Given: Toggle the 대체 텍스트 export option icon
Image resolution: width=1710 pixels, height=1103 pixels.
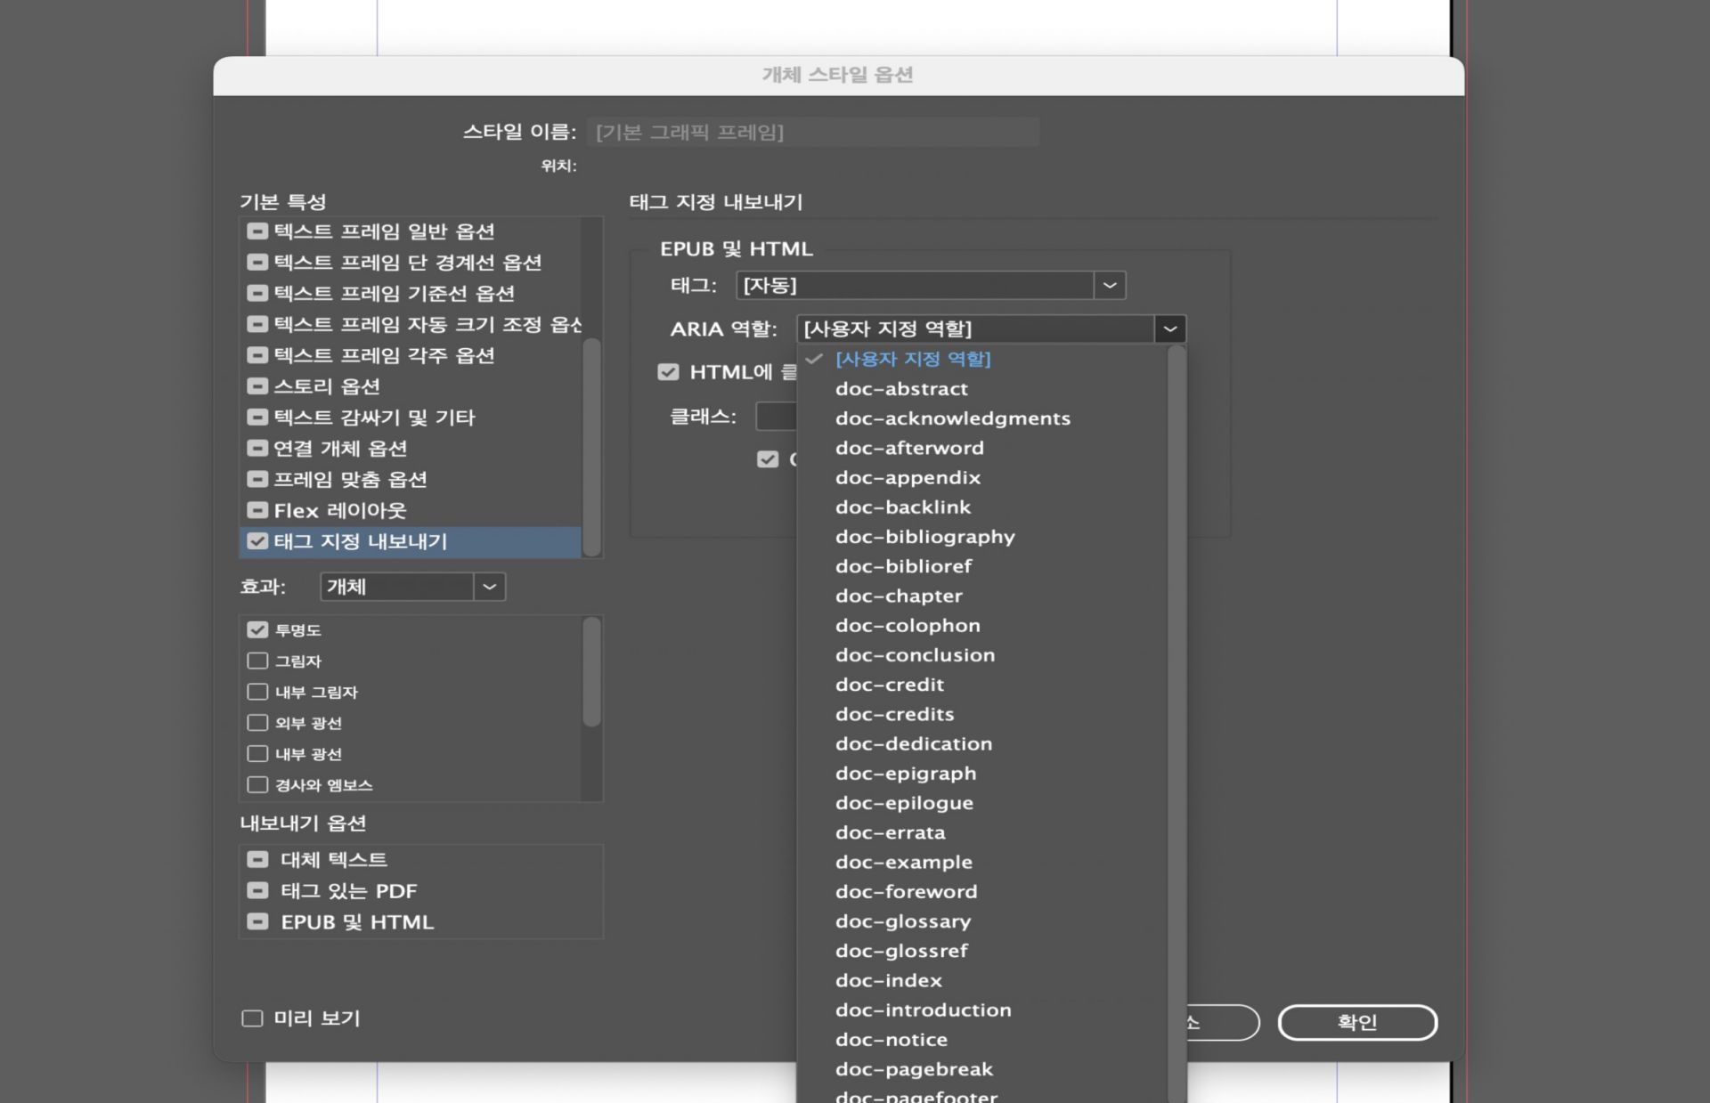Looking at the screenshot, I should pyautogui.click(x=257, y=859).
